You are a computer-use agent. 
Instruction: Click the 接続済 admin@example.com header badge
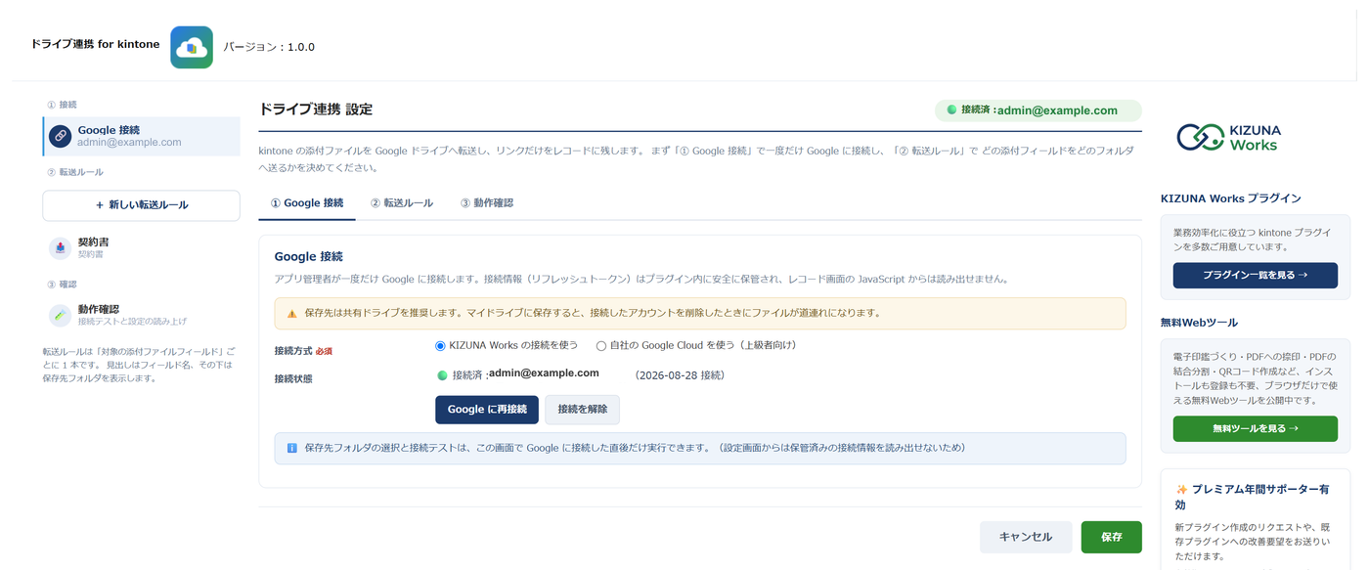(1038, 110)
